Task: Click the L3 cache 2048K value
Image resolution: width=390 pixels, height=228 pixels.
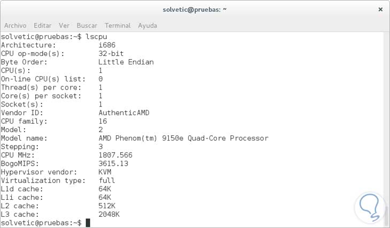Action: coord(109,214)
